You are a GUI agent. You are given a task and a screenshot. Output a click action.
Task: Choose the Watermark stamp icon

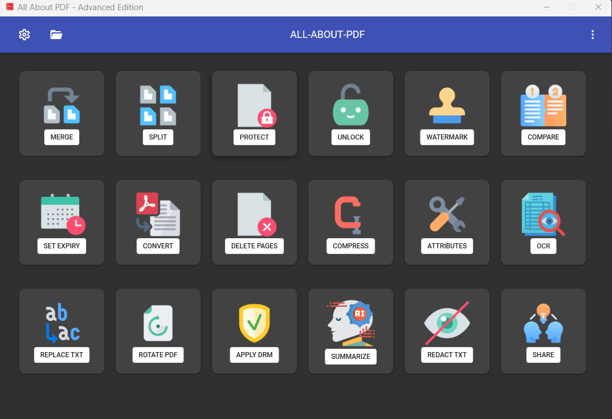point(447,106)
